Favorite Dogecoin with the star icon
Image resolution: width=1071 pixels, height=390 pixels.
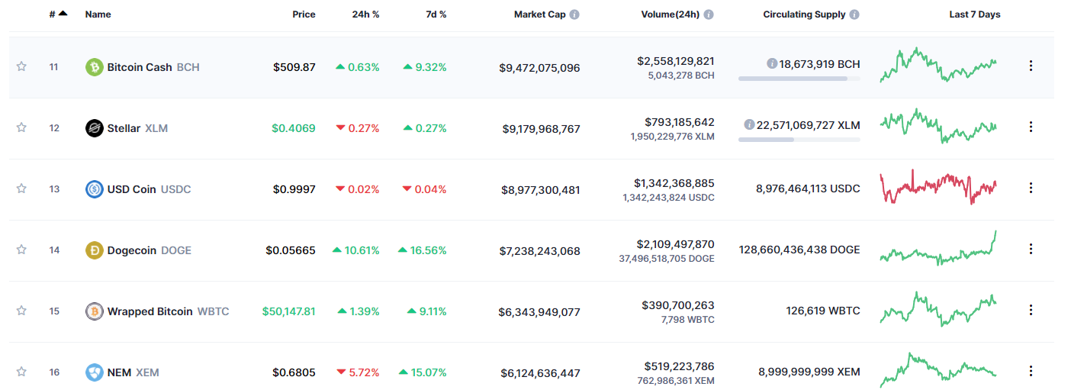click(x=21, y=250)
